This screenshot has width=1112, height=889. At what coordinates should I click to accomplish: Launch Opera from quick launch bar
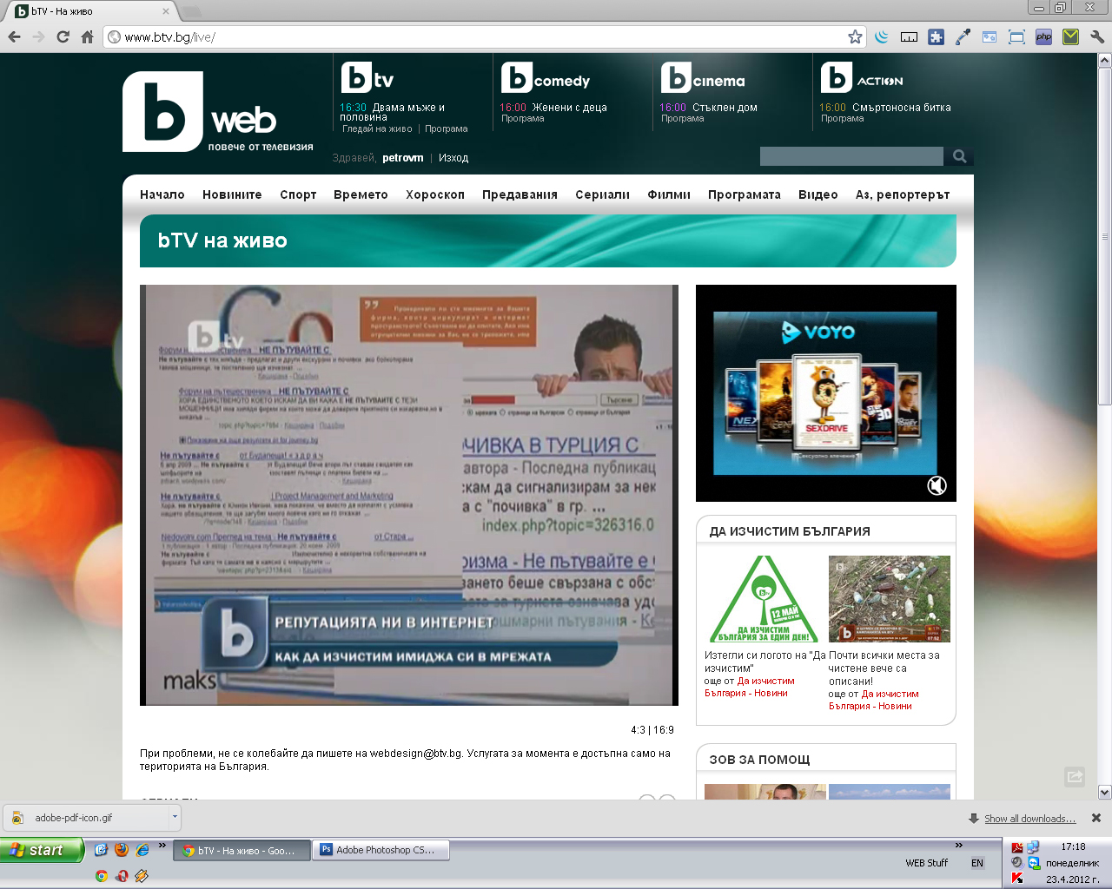click(122, 876)
